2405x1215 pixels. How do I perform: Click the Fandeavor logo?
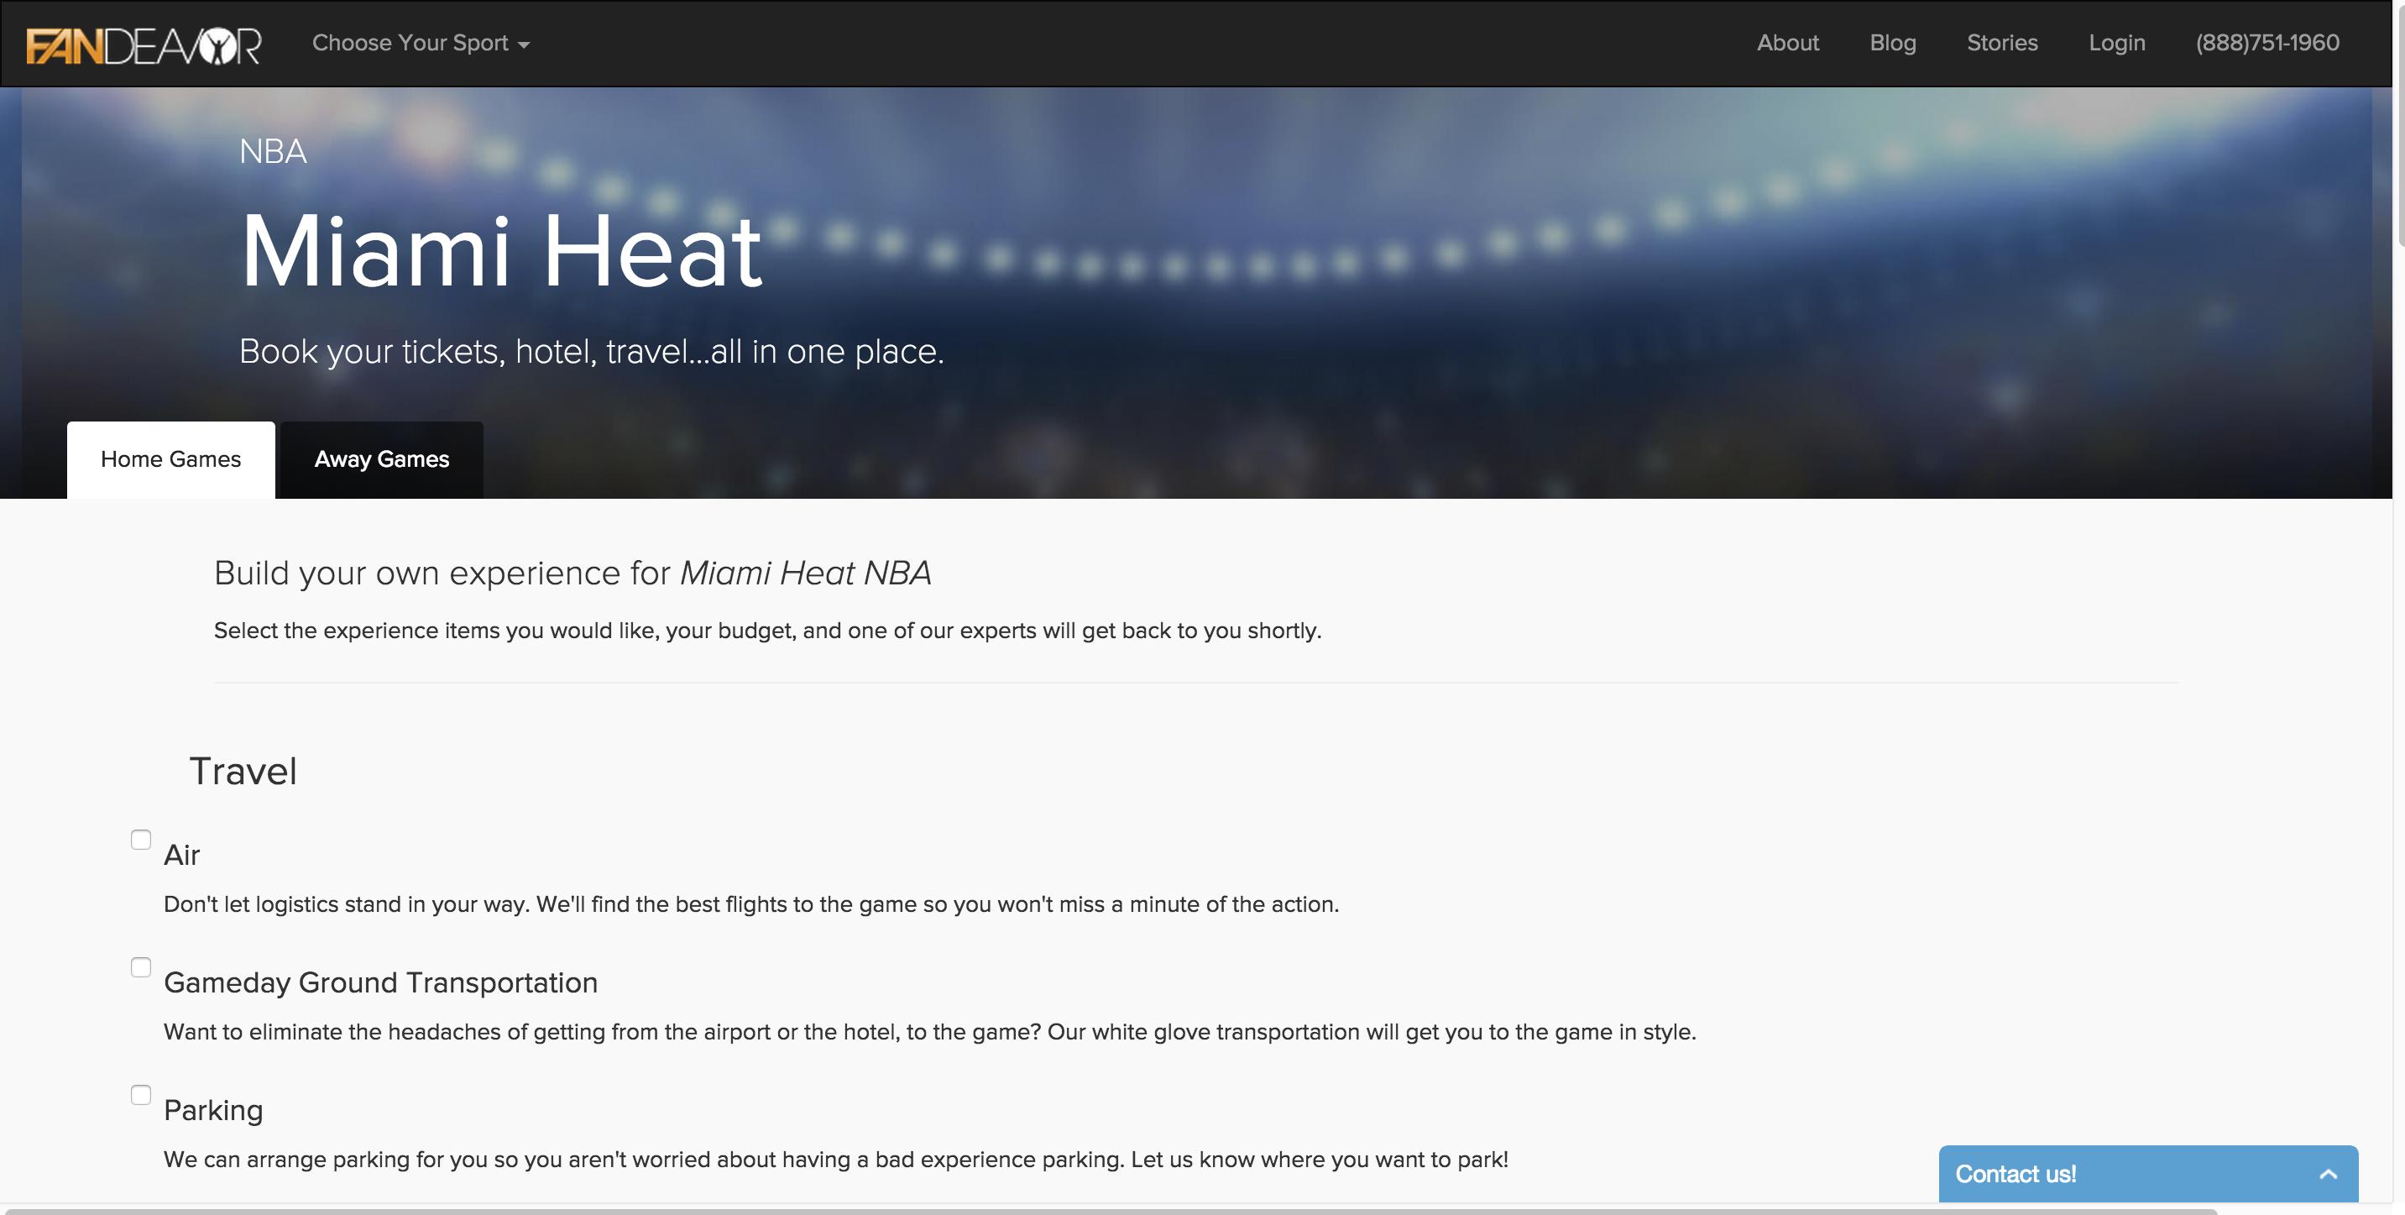coord(144,45)
